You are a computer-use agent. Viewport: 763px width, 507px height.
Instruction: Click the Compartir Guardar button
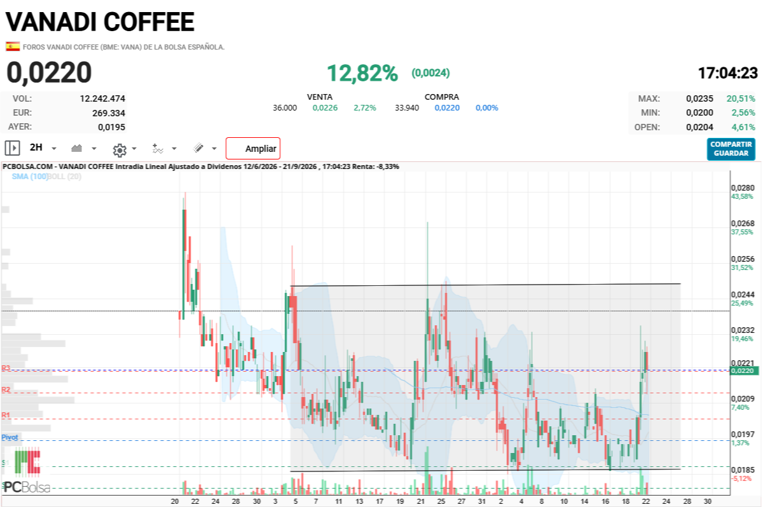(x=731, y=149)
